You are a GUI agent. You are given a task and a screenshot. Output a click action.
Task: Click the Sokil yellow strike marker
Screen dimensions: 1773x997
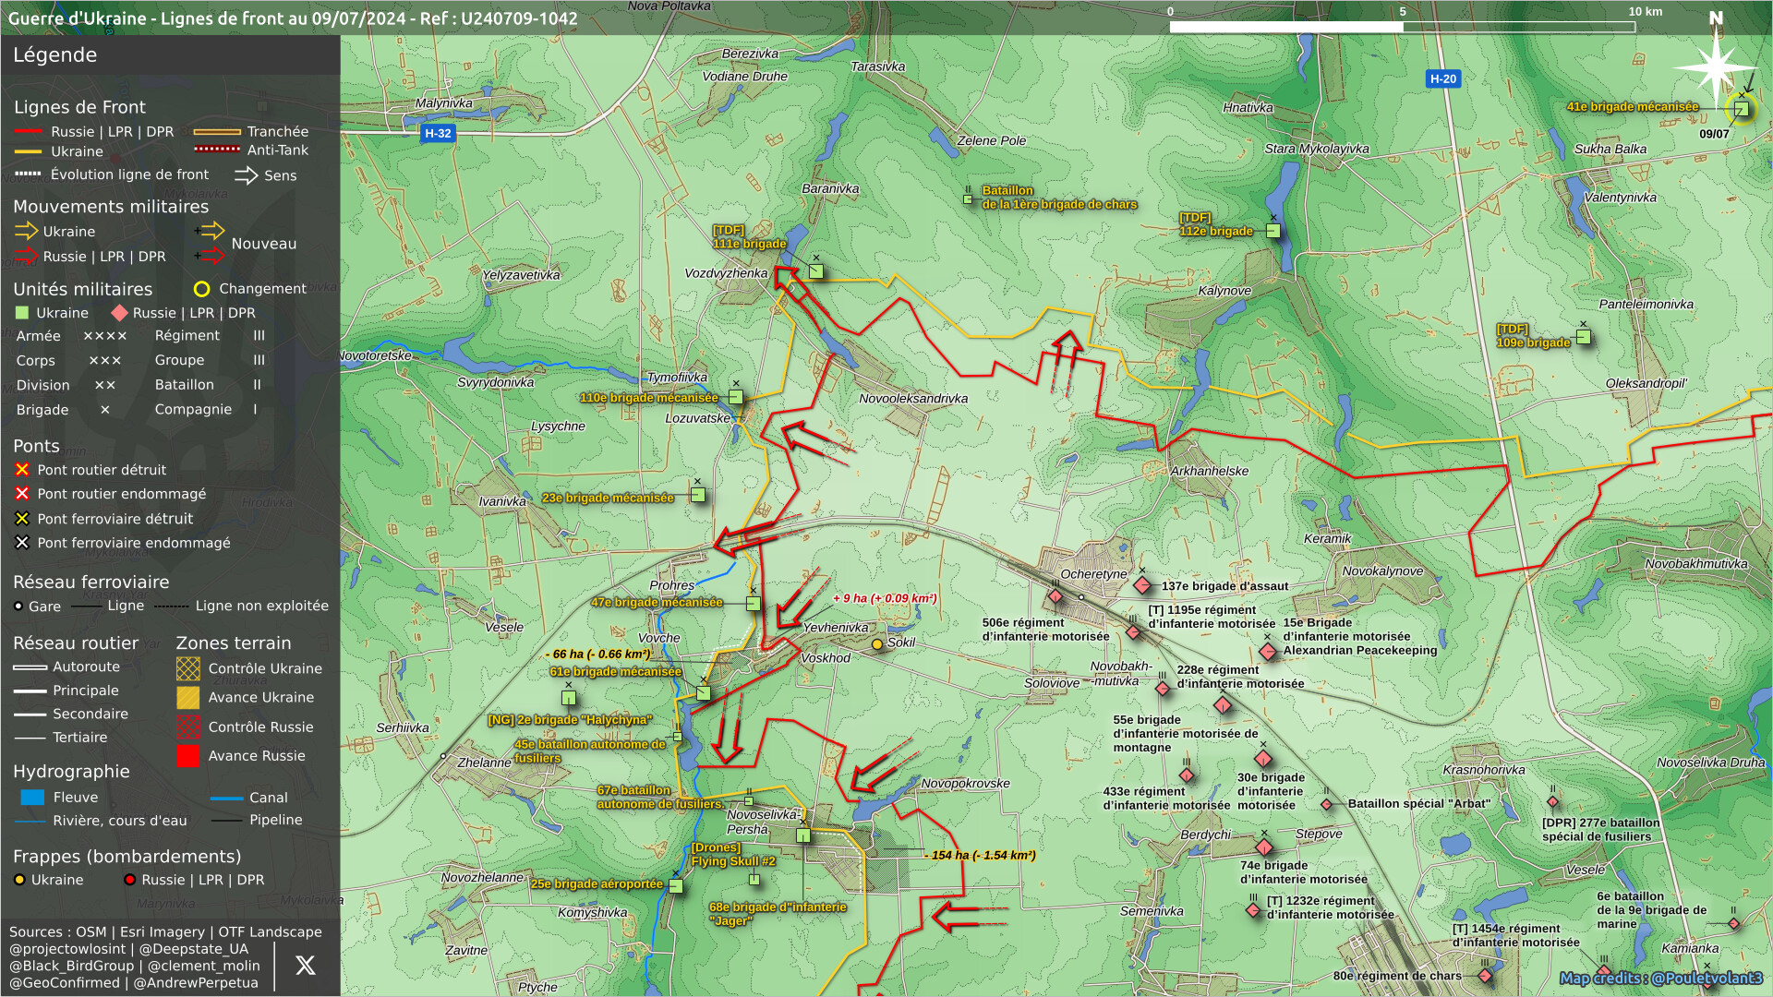[x=877, y=644]
